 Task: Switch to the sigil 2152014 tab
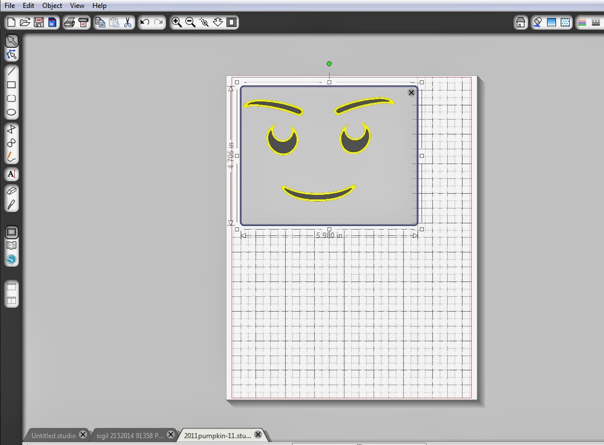pyautogui.click(x=130, y=435)
